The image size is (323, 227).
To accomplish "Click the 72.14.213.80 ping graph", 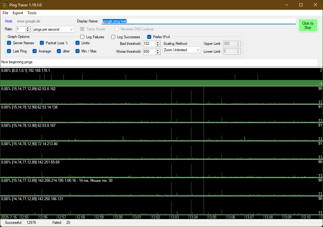I will click(162, 150).
